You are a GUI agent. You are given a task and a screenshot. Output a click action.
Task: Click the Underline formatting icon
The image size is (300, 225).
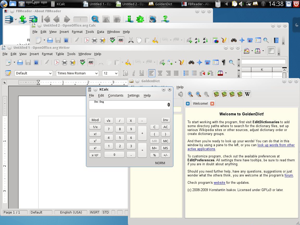click(141, 73)
